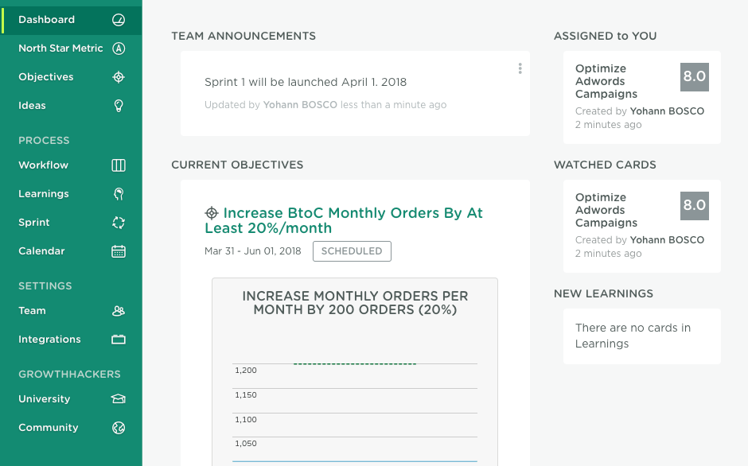The width and height of the screenshot is (748, 466).
Task: Click the dashed green target line on the chart
Action: click(x=355, y=364)
